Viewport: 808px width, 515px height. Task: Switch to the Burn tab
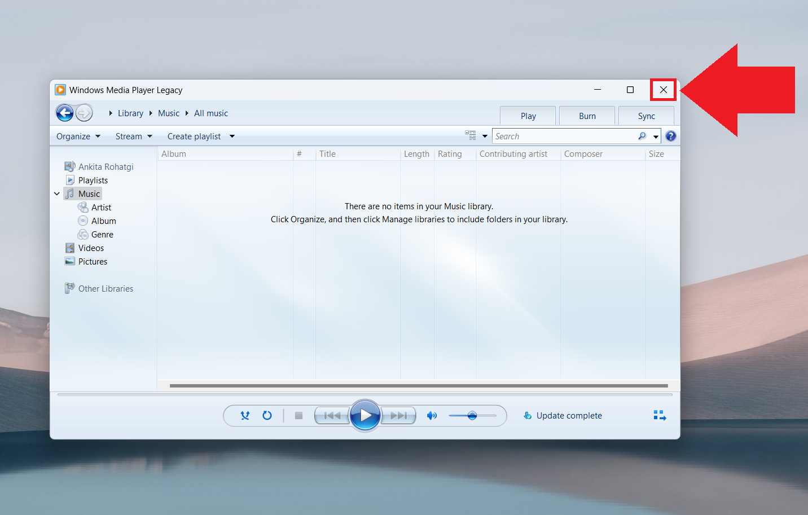click(587, 116)
